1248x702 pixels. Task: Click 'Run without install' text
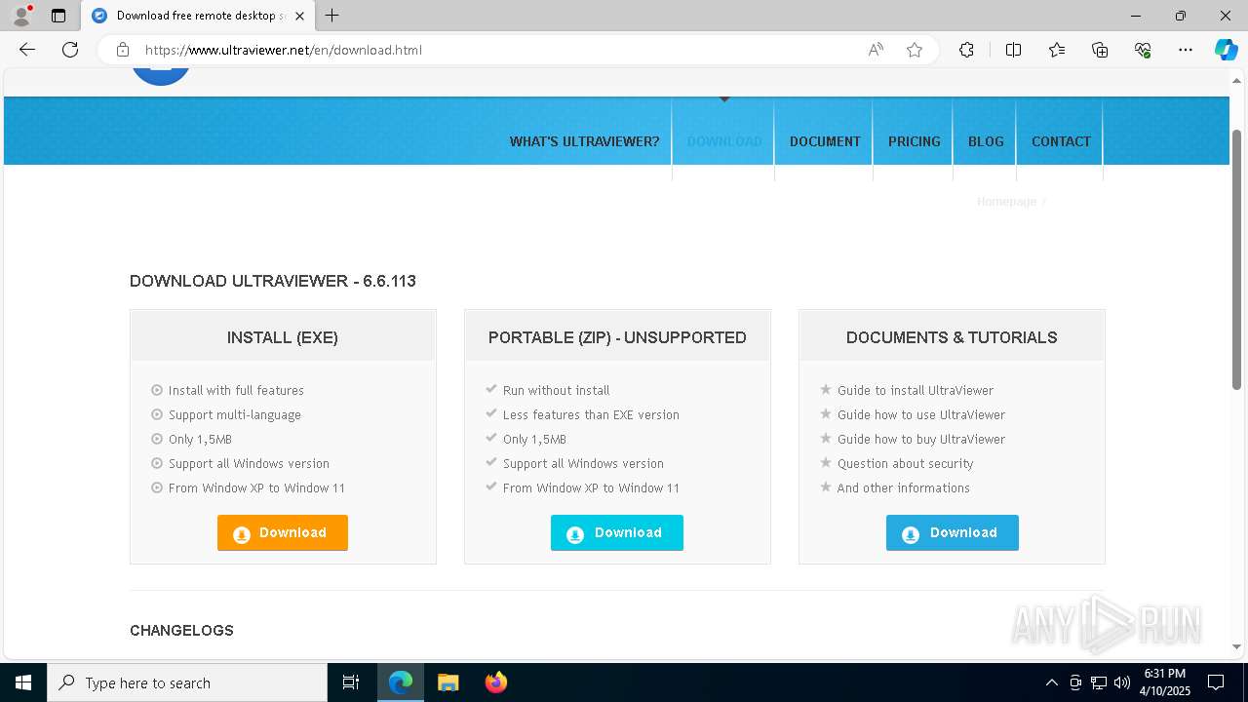pyautogui.click(x=556, y=390)
